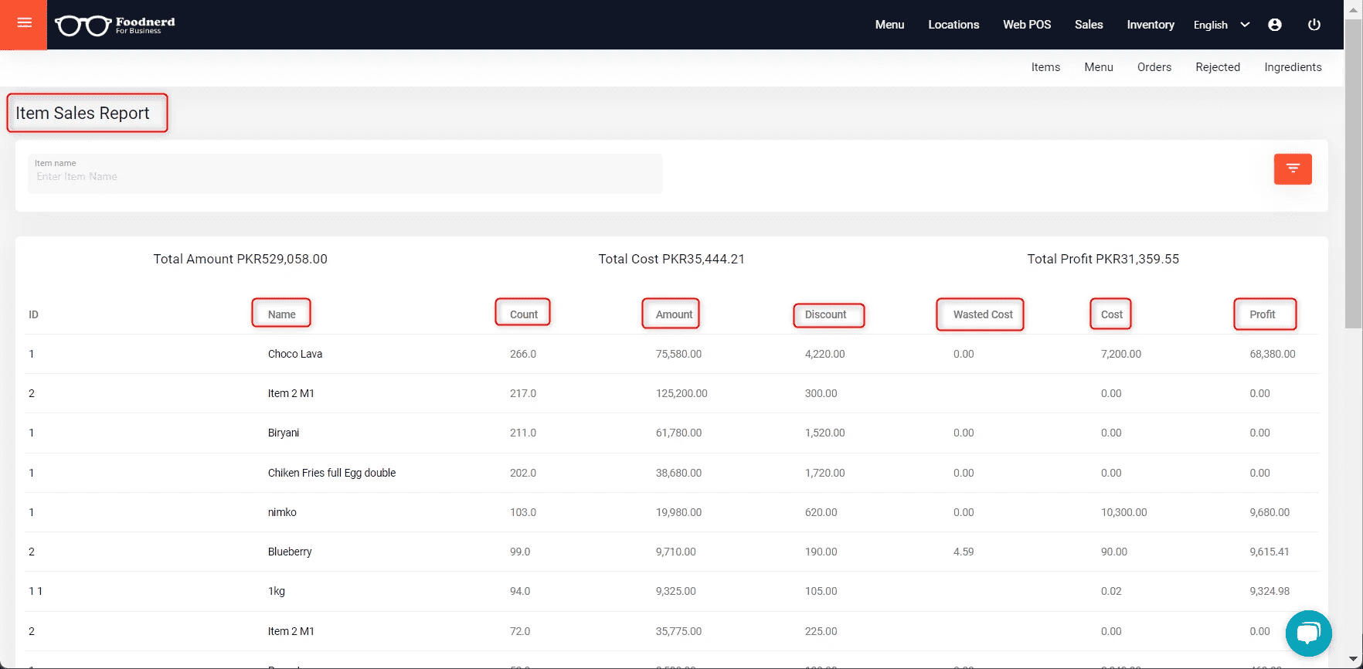Switch to the Menu report tab
This screenshot has width=1363, height=669.
(x=1099, y=67)
